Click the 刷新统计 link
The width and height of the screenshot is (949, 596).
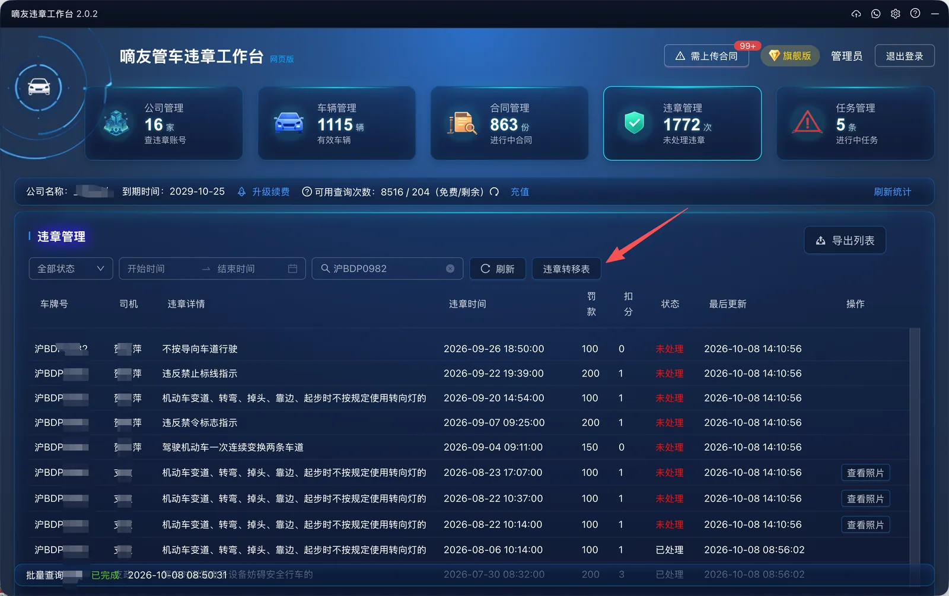click(x=892, y=192)
